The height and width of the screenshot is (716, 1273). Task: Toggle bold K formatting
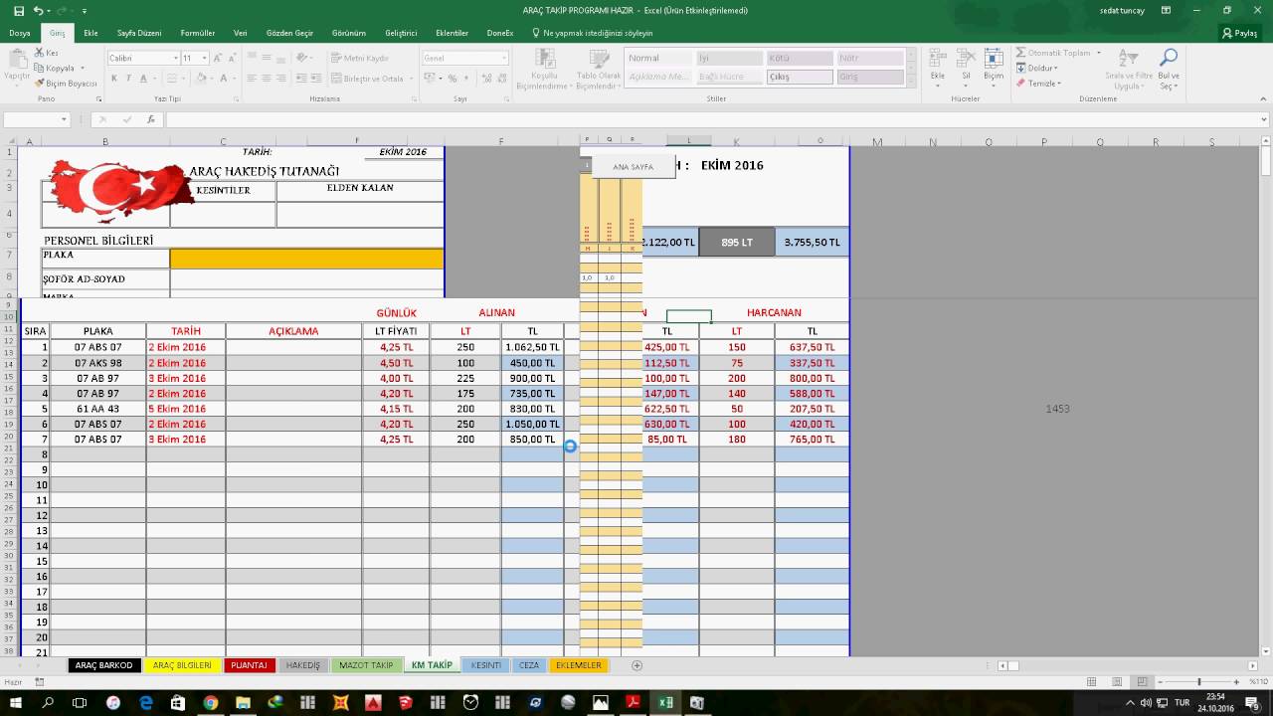click(x=114, y=79)
